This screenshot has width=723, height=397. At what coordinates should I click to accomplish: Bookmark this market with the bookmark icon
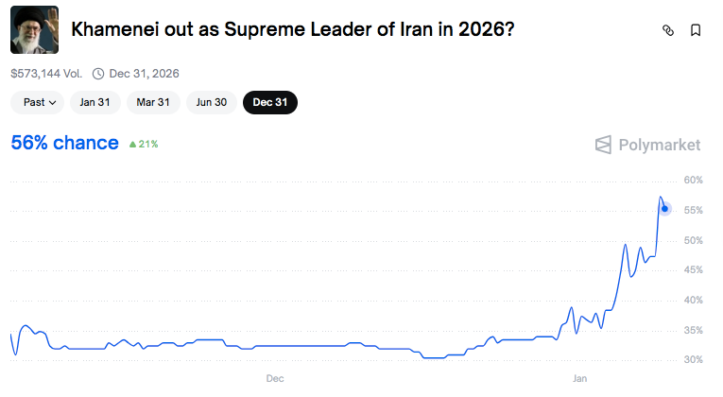point(696,30)
